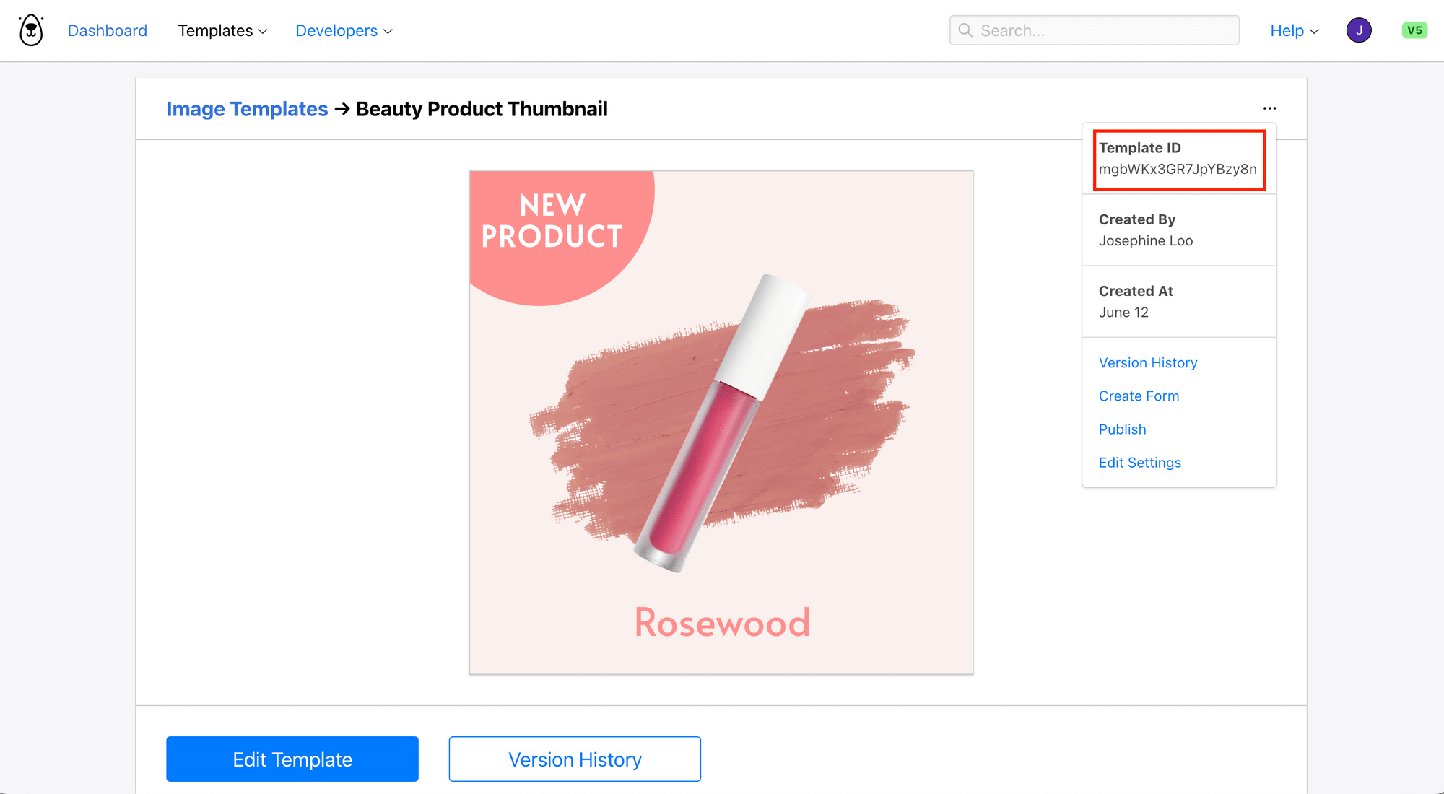Select Publish in the side menu
This screenshot has width=1444, height=794.
1122,429
